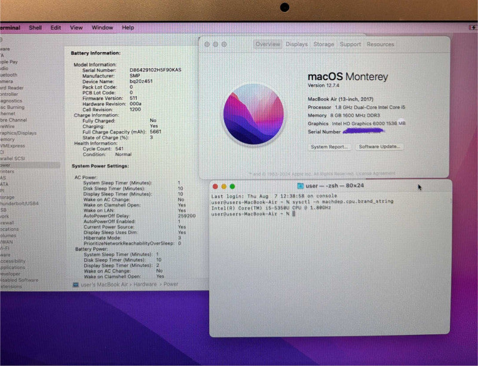Close the Terminal window with red button
Image resolution: width=478 pixels, height=366 pixels.
(x=215, y=187)
